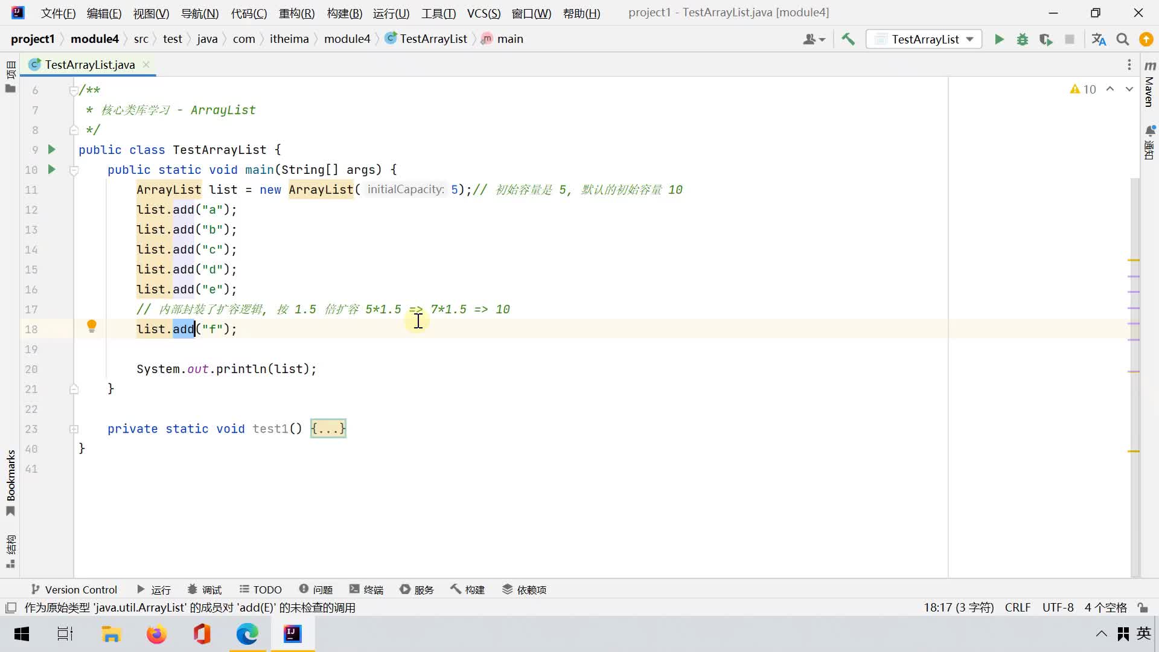This screenshot has height=652, width=1159.
Task: Select the TestArrayList.java editor tab
Action: (89, 65)
